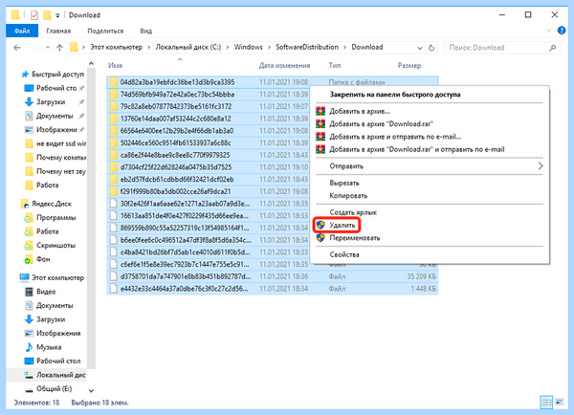Switch to large thumbnails view in status bar
This screenshot has width=574, height=415.
click(x=559, y=403)
